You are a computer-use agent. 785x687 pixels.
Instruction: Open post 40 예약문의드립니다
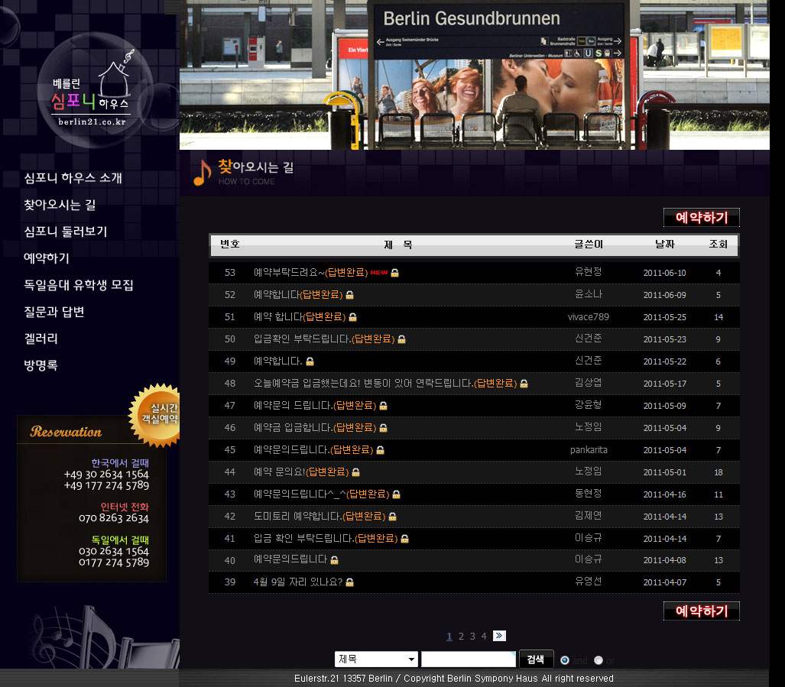pos(290,559)
